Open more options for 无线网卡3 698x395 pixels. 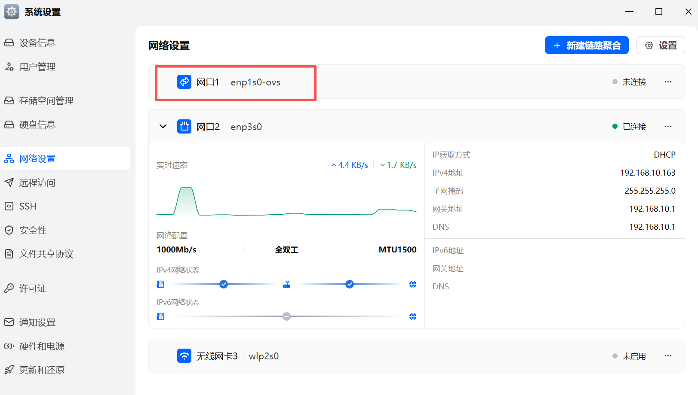pos(668,355)
